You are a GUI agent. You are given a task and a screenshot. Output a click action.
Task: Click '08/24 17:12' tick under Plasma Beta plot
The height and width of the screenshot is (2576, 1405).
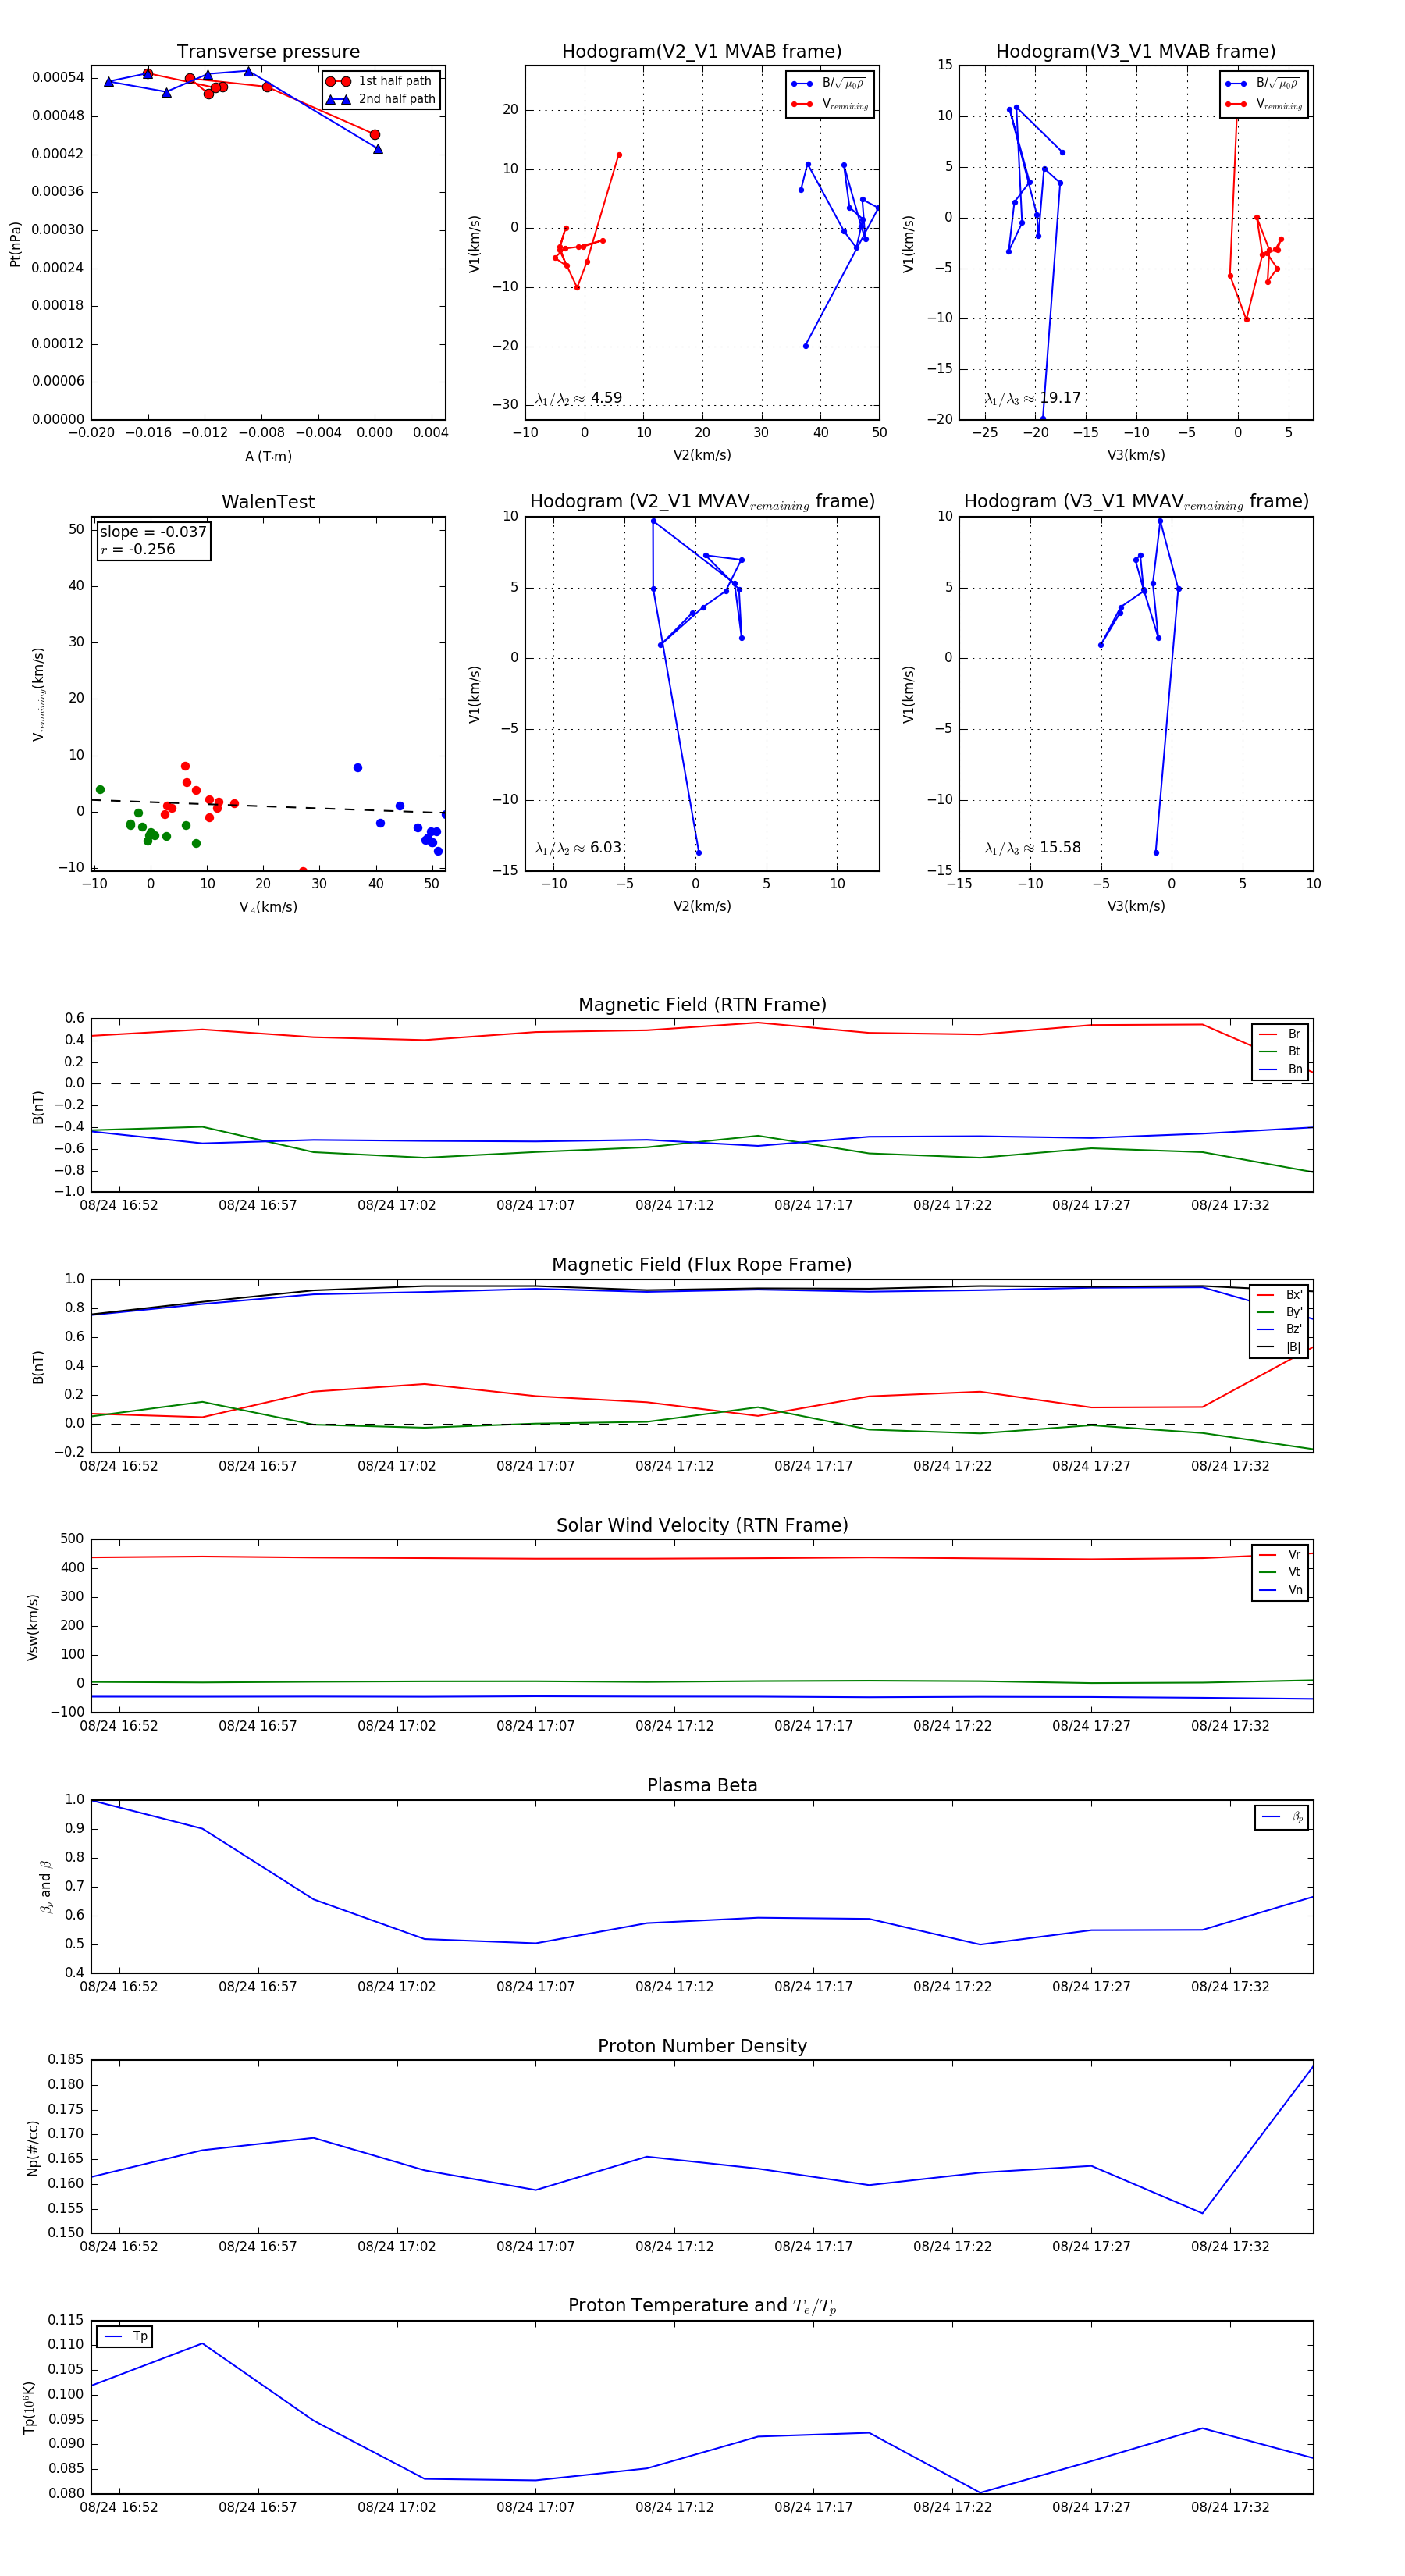(674, 1987)
